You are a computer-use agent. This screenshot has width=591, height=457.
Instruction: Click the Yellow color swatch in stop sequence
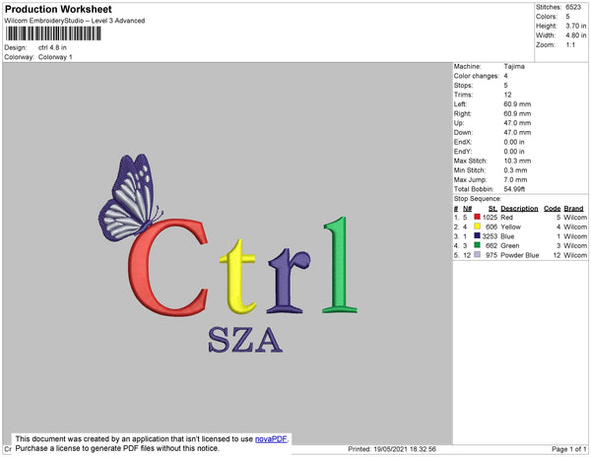pos(477,227)
